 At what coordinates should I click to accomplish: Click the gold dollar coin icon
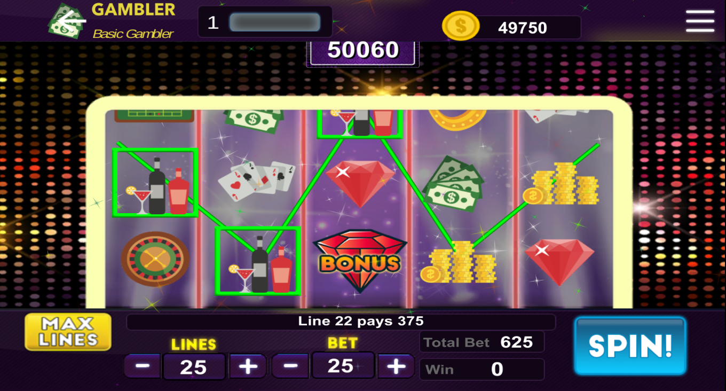pyautogui.click(x=461, y=26)
